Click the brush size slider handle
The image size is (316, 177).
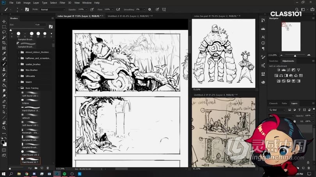click(11, 30)
